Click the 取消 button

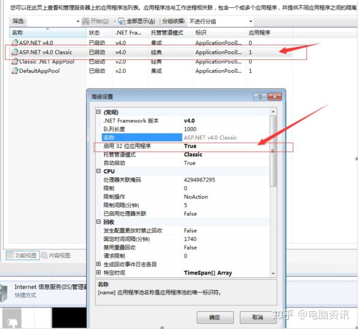258,318
